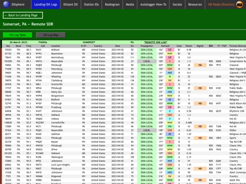Click the SEMI-LOCAL cell in WRRK row
The image size is (246, 184).
147,180
